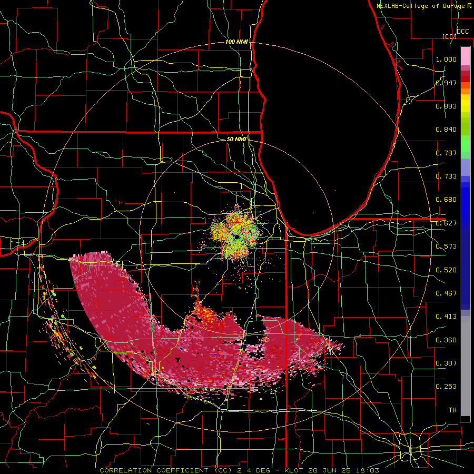Click the [CC] units label
This screenshot has height=474, width=474.
pos(449,36)
